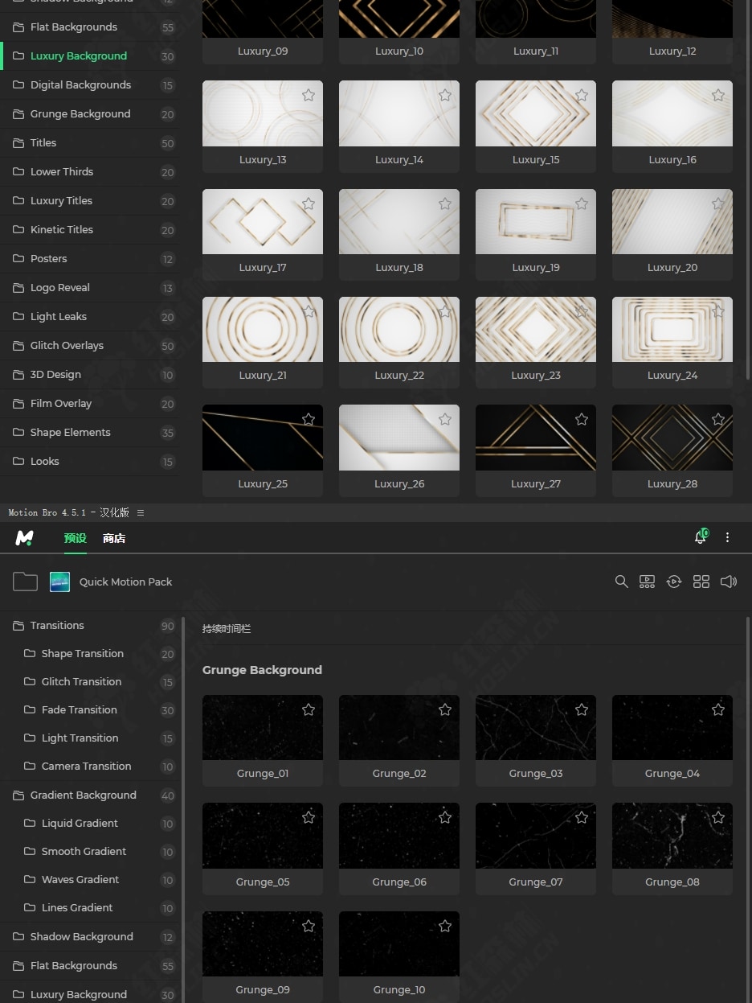Favorite the Grunge_01 preset star
The height and width of the screenshot is (1003, 752).
click(x=309, y=709)
